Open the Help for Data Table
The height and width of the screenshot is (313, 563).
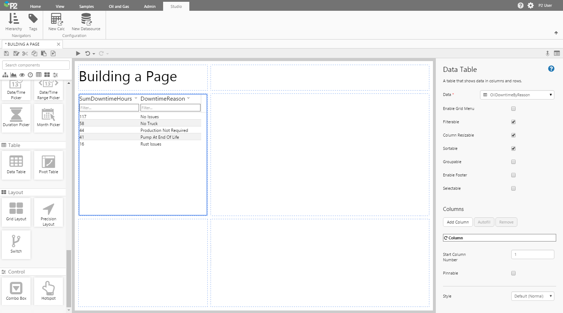coord(551,69)
